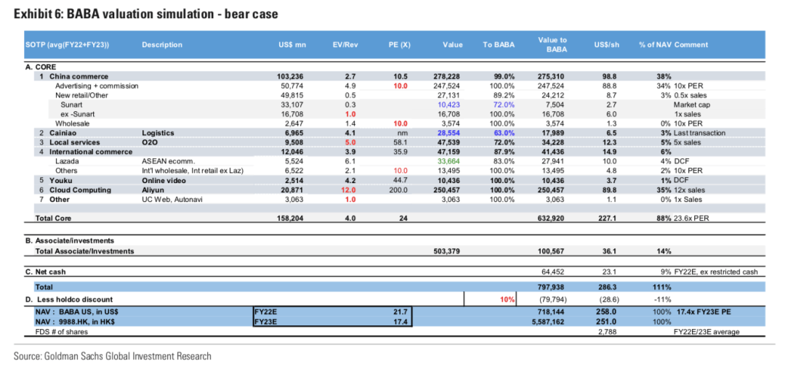Click the 'Online video' description
Viewport: 785px width, 366px height.
[164, 181]
